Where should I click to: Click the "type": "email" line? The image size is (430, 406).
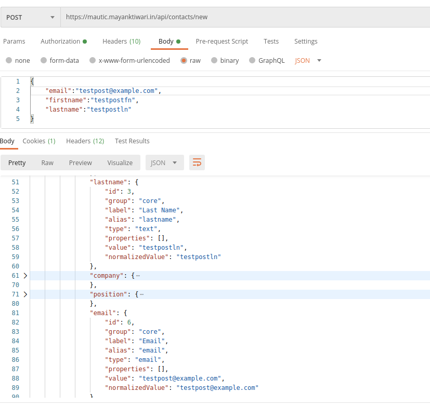[134, 359]
